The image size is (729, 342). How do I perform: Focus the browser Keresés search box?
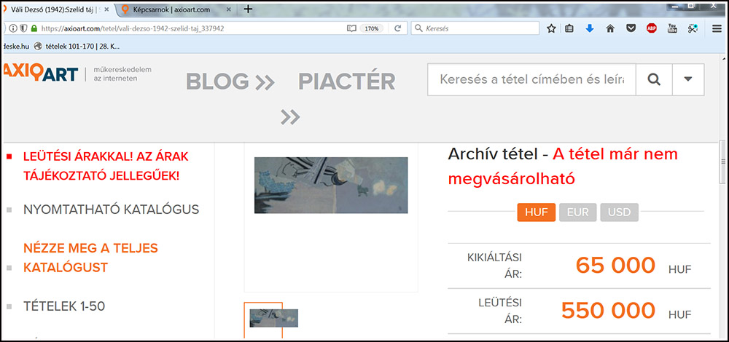pos(475,28)
